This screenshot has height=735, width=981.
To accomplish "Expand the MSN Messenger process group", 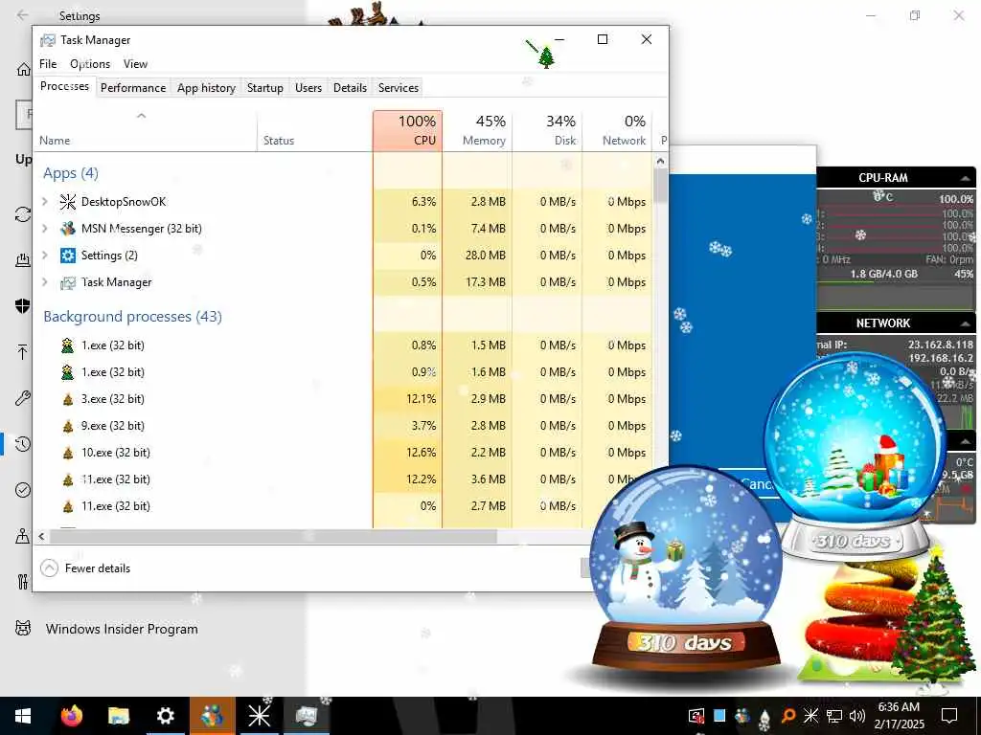I will pyautogui.click(x=45, y=228).
